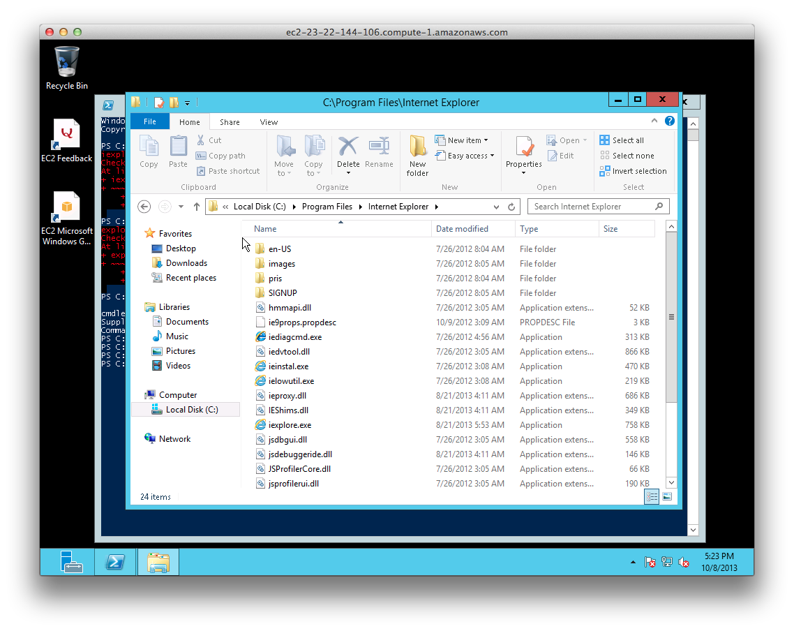
Task: Open the iexplore.exe file icon
Action: pos(260,425)
